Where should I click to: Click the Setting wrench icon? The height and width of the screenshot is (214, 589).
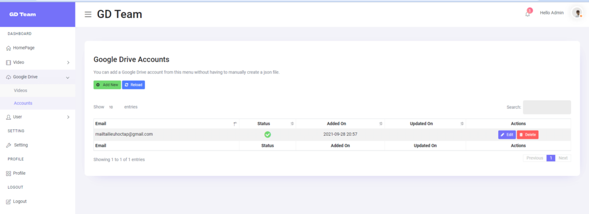[x=9, y=146]
